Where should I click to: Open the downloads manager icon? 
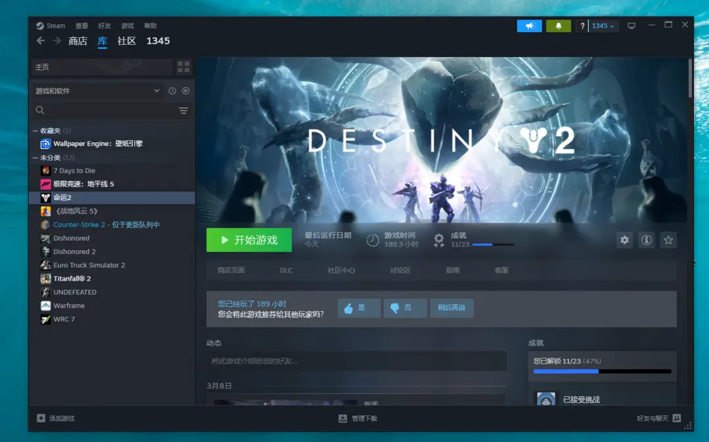click(343, 418)
